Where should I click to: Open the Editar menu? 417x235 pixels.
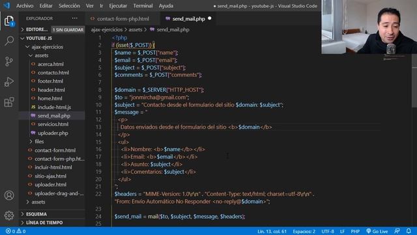pos(46,6)
